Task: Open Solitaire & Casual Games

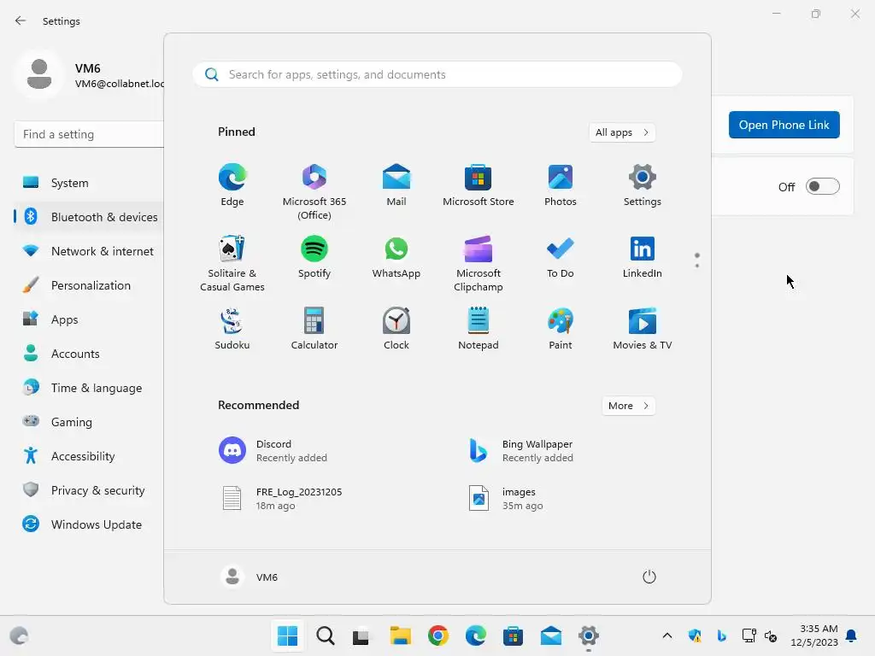Action: (232, 263)
